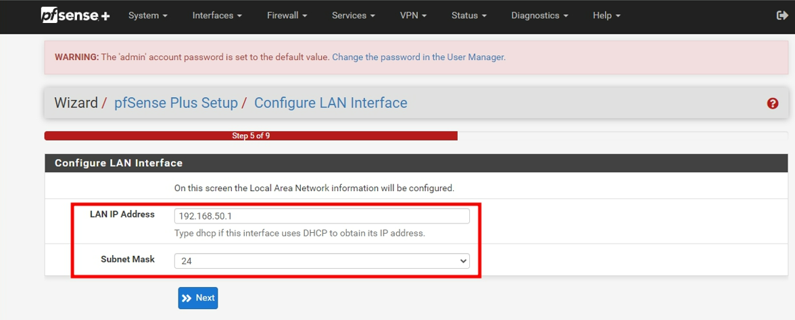Click the 'Local Area Network information will be configured' text
This screenshot has height=320, width=795.
[314, 188]
